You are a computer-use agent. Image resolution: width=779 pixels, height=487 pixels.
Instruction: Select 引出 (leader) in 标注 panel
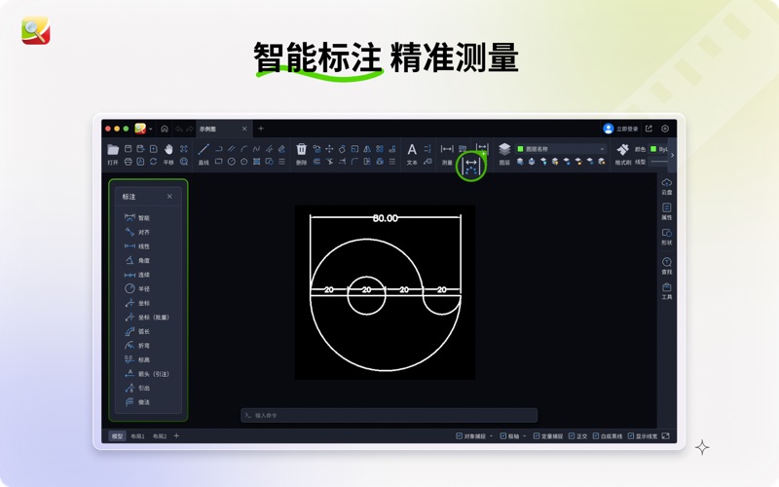[x=137, y=388]
